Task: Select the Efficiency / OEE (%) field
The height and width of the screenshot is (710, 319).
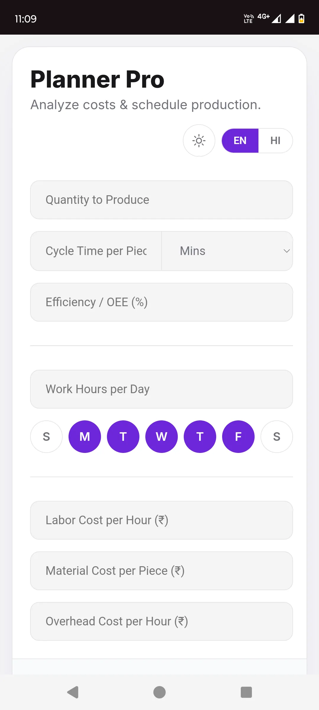Action: pos(162,302)
